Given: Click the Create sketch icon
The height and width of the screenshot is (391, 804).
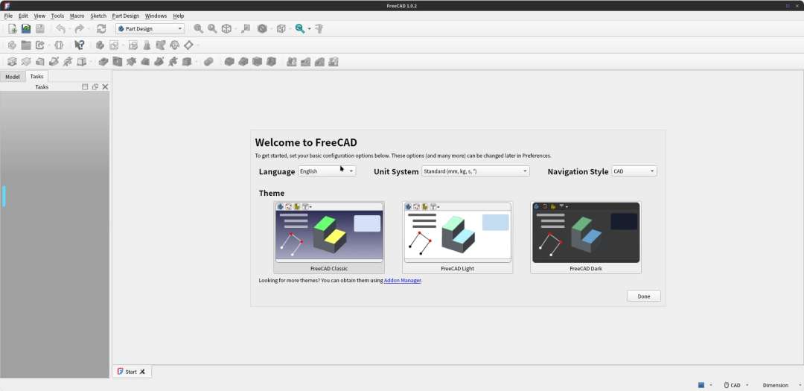Looking at the screenshot, I should (114, 45).
